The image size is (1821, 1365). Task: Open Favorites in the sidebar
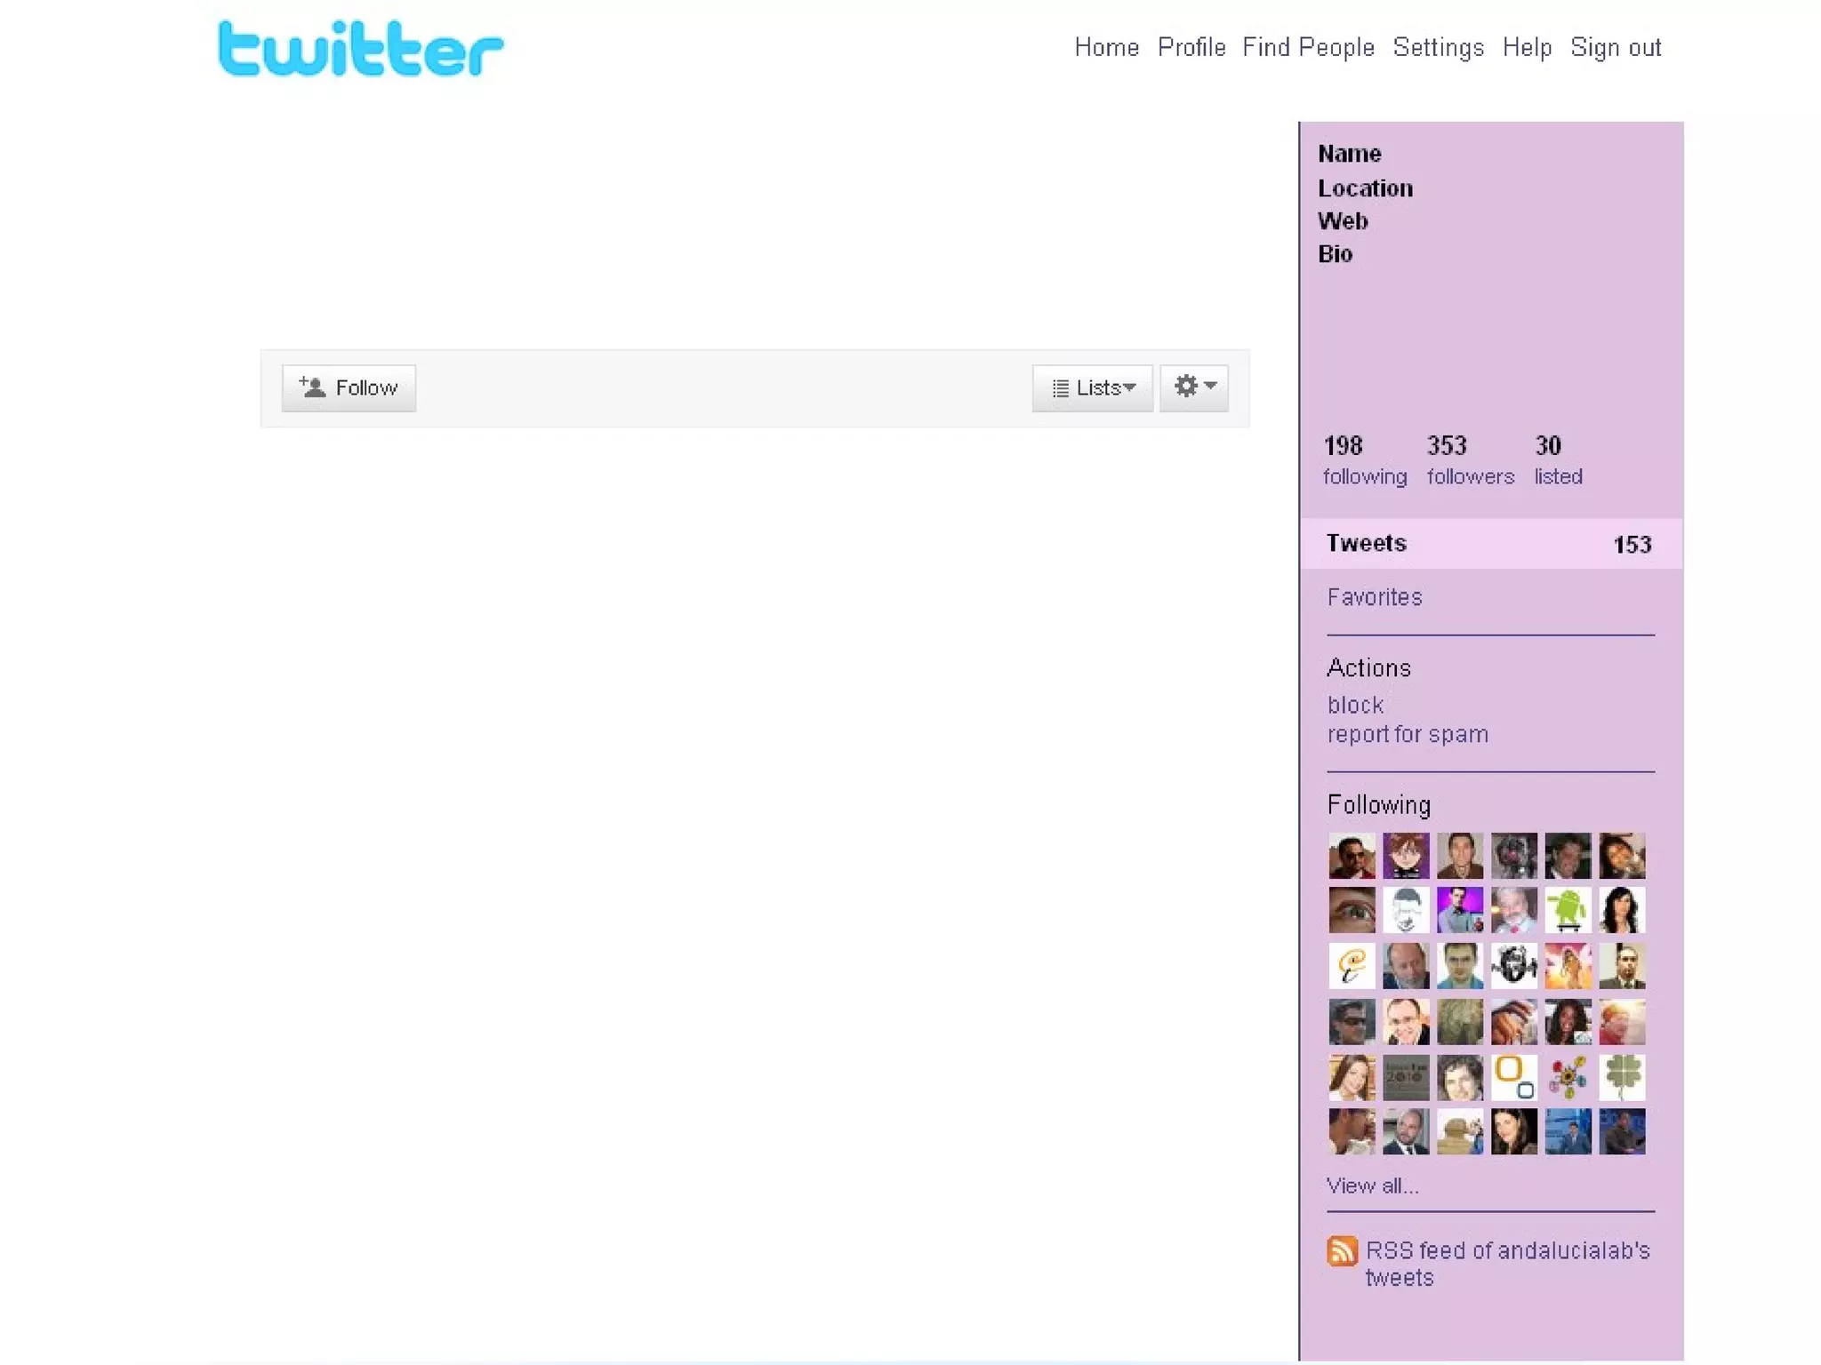pos(1375,597)
